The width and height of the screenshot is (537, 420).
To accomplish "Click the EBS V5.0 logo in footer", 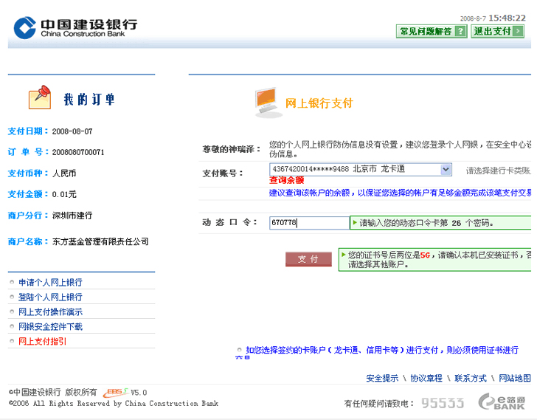I will (x=125, y=393).
